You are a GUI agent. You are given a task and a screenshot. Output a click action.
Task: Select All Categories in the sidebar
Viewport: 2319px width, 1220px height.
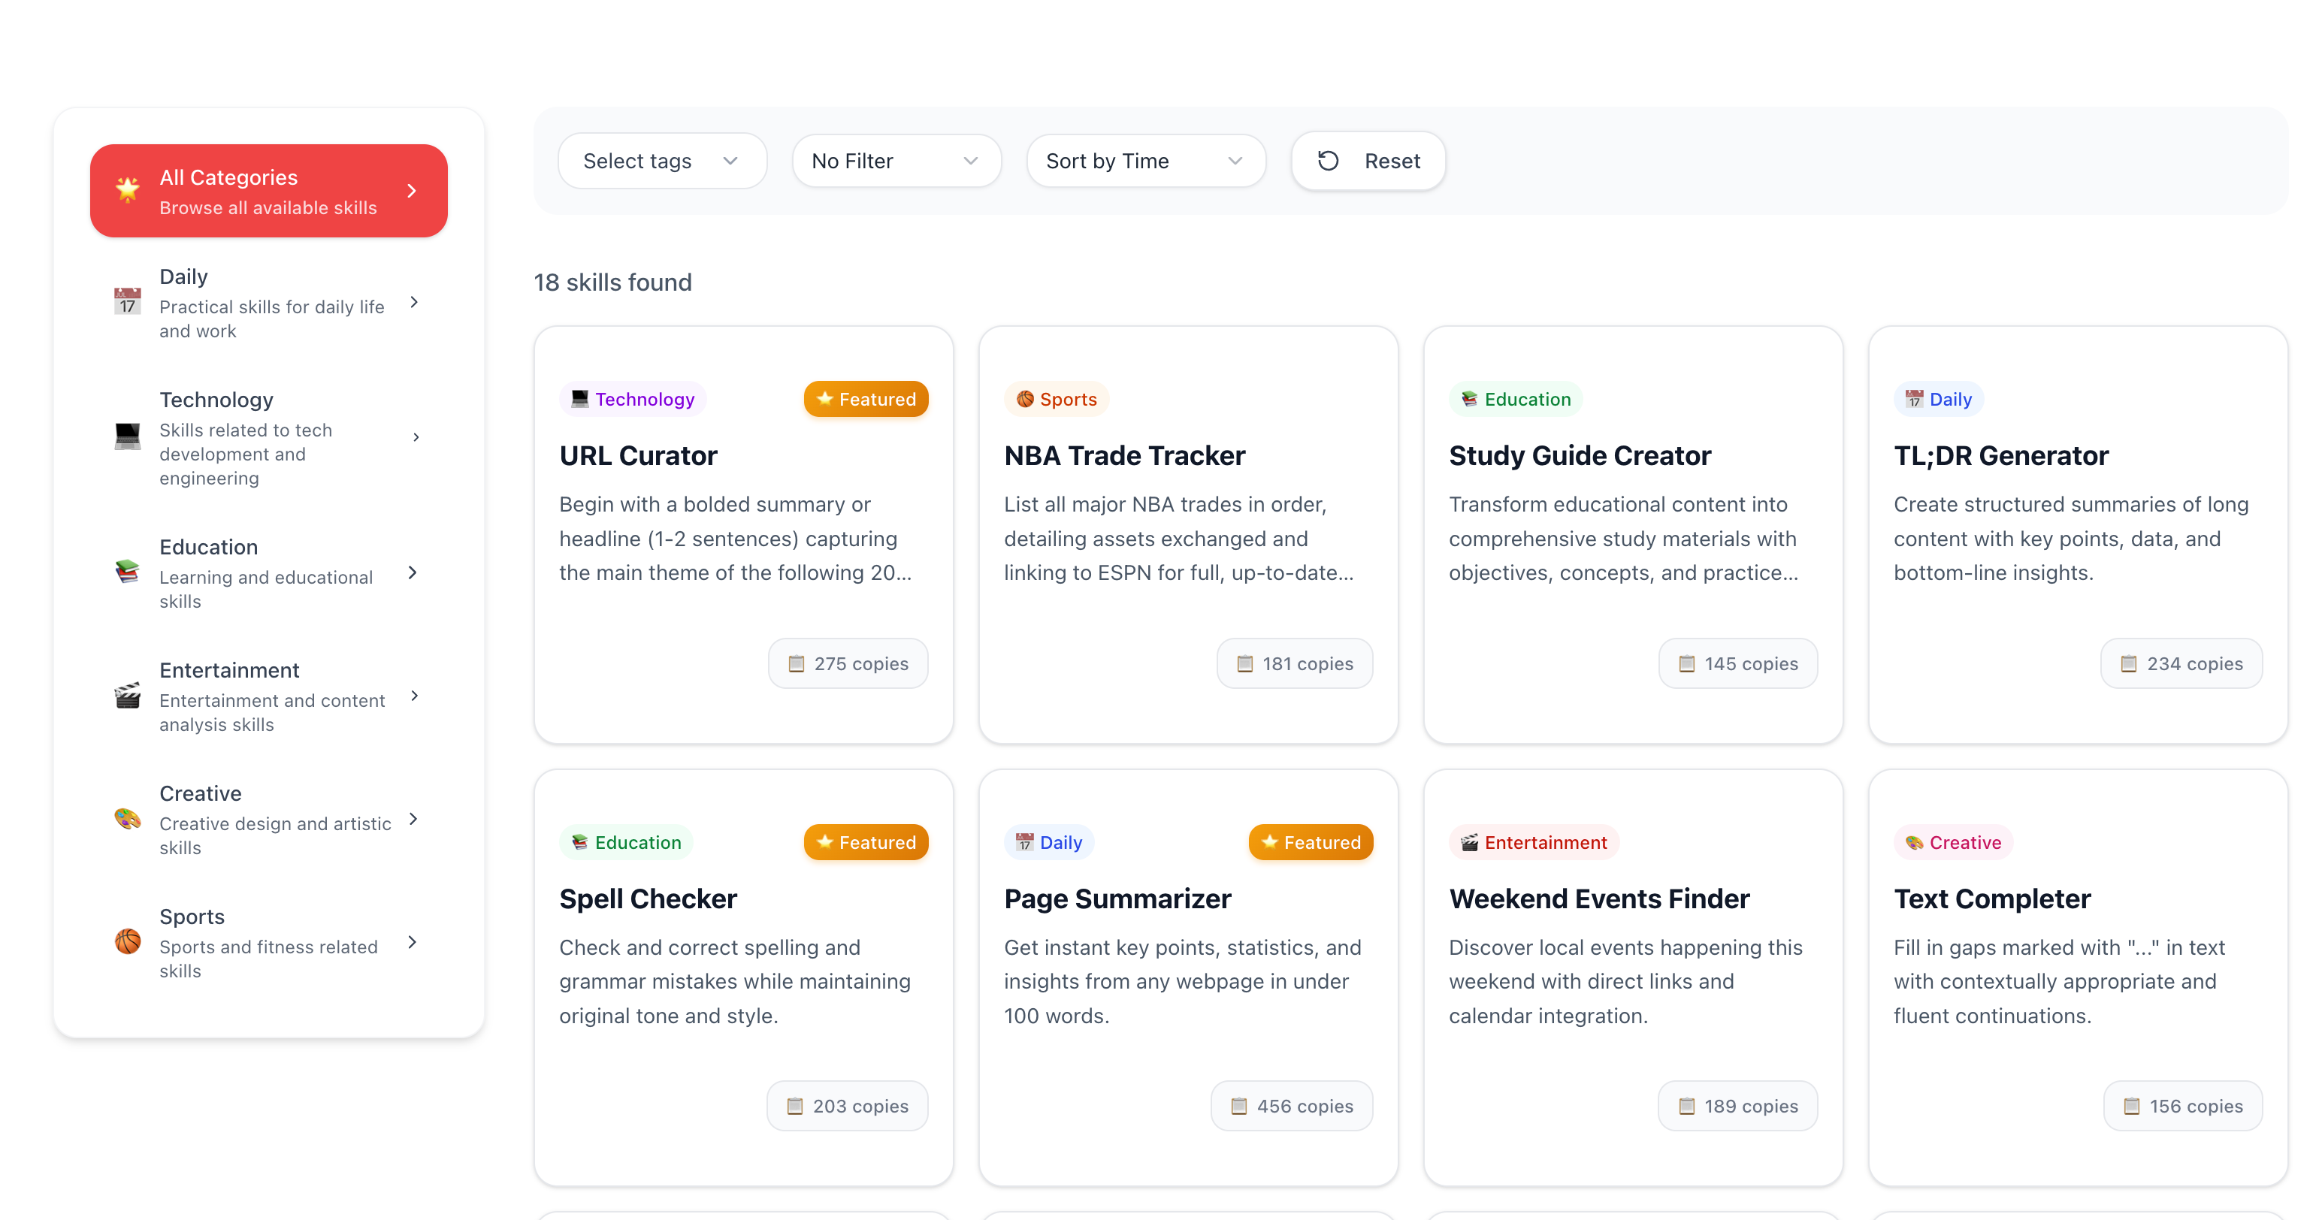click(268, 191)
